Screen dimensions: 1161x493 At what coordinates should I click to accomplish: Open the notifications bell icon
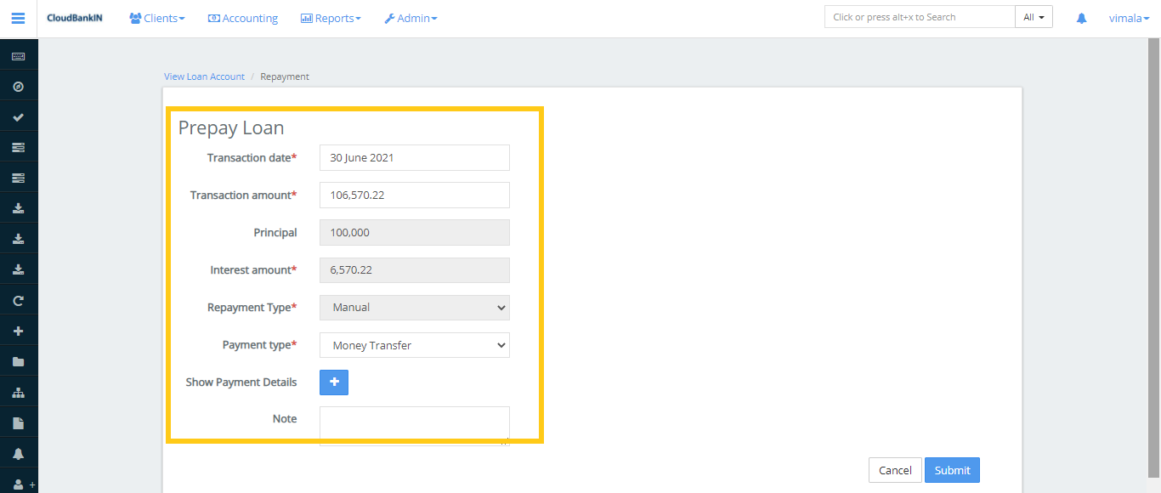coord(1080,17)
